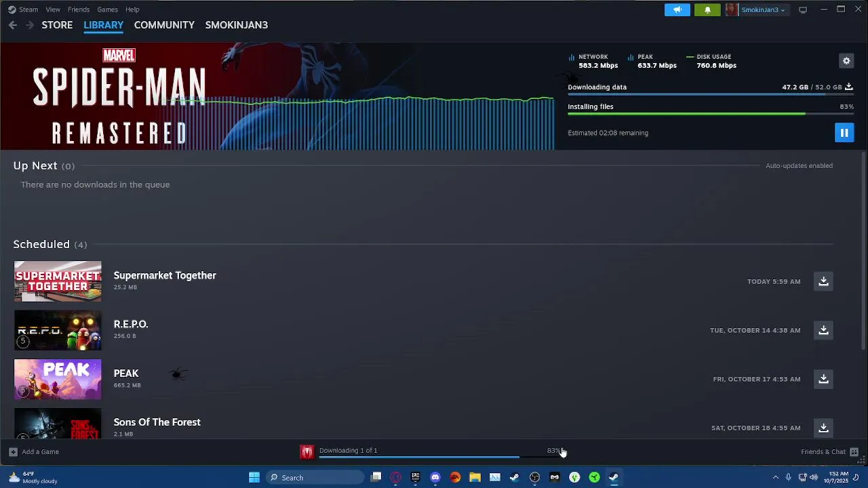Click the taskbar Search box
This screenshot has width=868, height=488.
[x=315, y=477]
